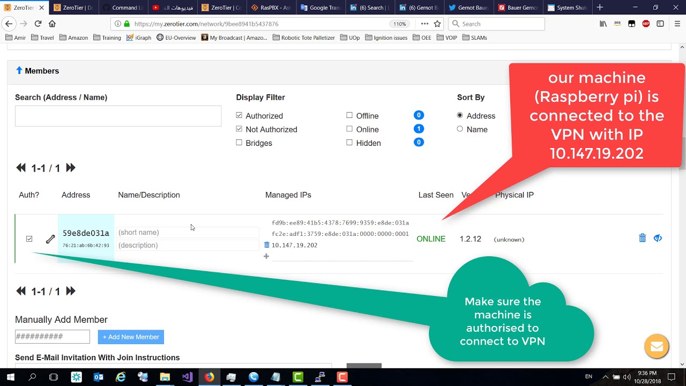Sort members by Address
This screenshot has height=386, width=686.
460,115
